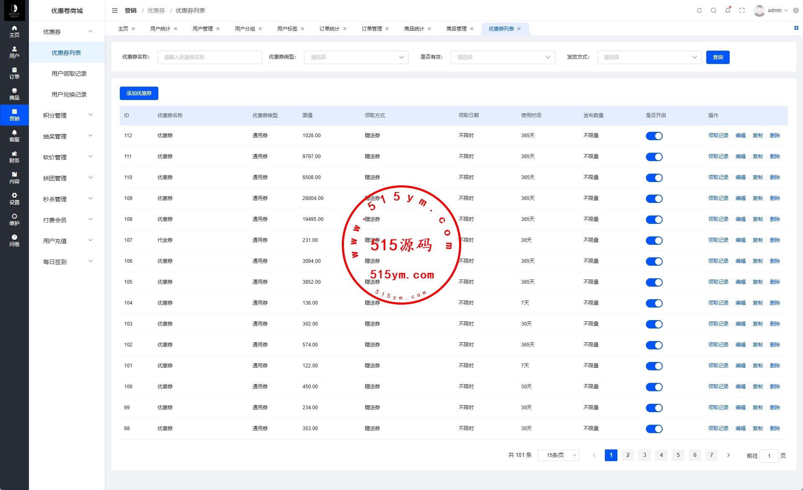Open the 15条/页 page size dropdown
Viewport: 803px width, 490px height.
(x=558, y=455)
